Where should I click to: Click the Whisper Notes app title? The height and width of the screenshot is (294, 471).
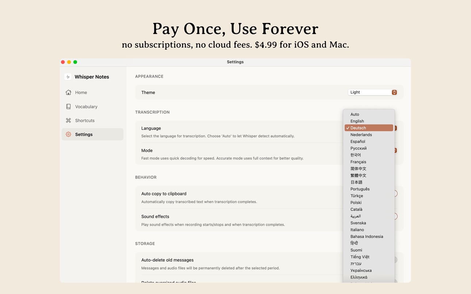(92, 77)
